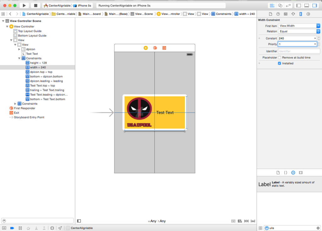Select the Label object in library
The width and height of the screenshot is (322, 231).
point(289,184)
